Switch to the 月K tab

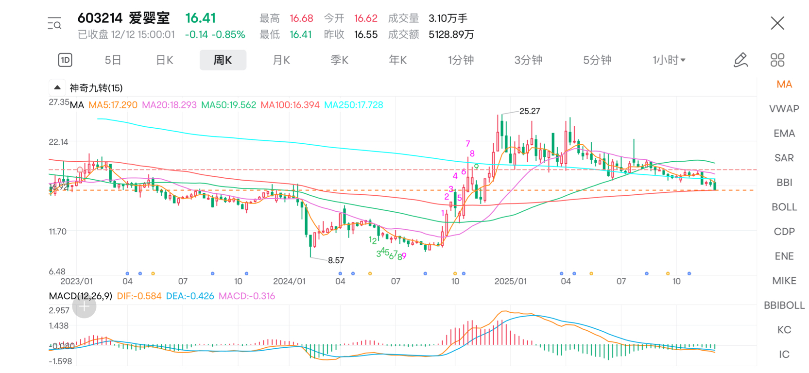[281, 60]
